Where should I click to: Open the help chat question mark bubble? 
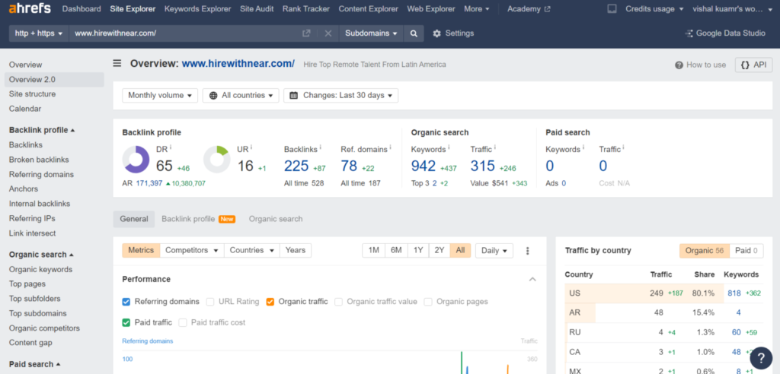761,357
